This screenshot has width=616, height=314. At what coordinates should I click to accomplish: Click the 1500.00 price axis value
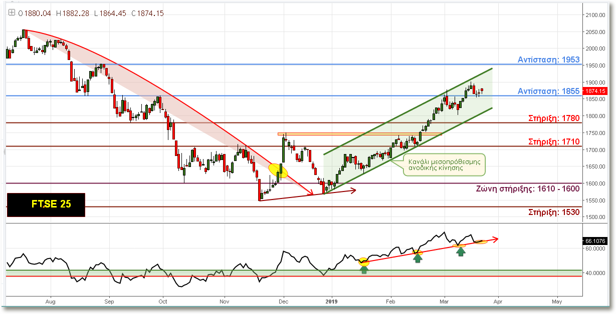click(x=596, y=217)
